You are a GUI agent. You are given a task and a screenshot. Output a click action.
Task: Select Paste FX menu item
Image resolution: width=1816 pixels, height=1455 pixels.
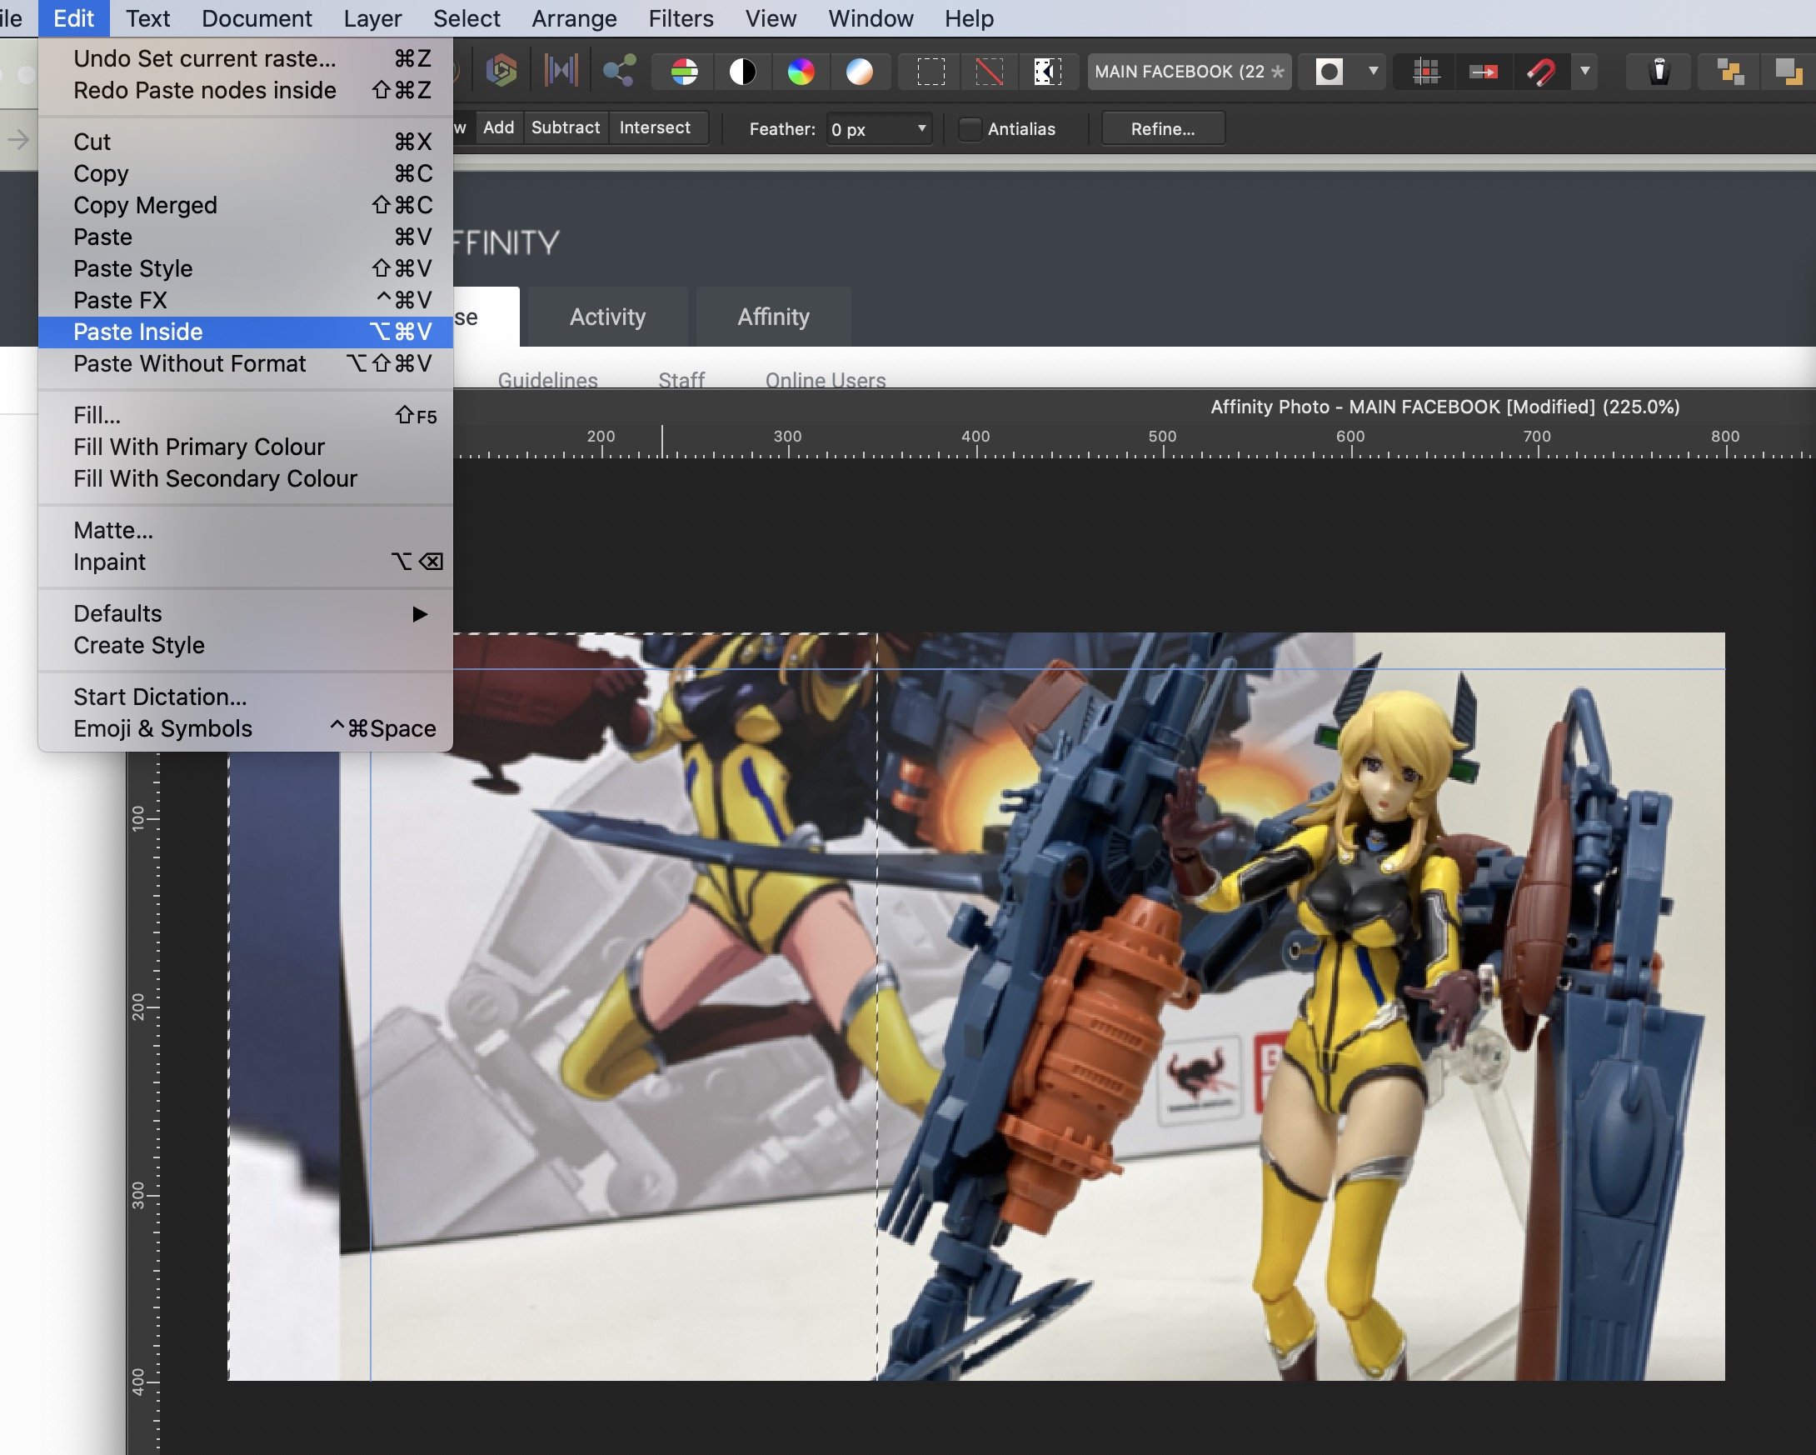246,300
